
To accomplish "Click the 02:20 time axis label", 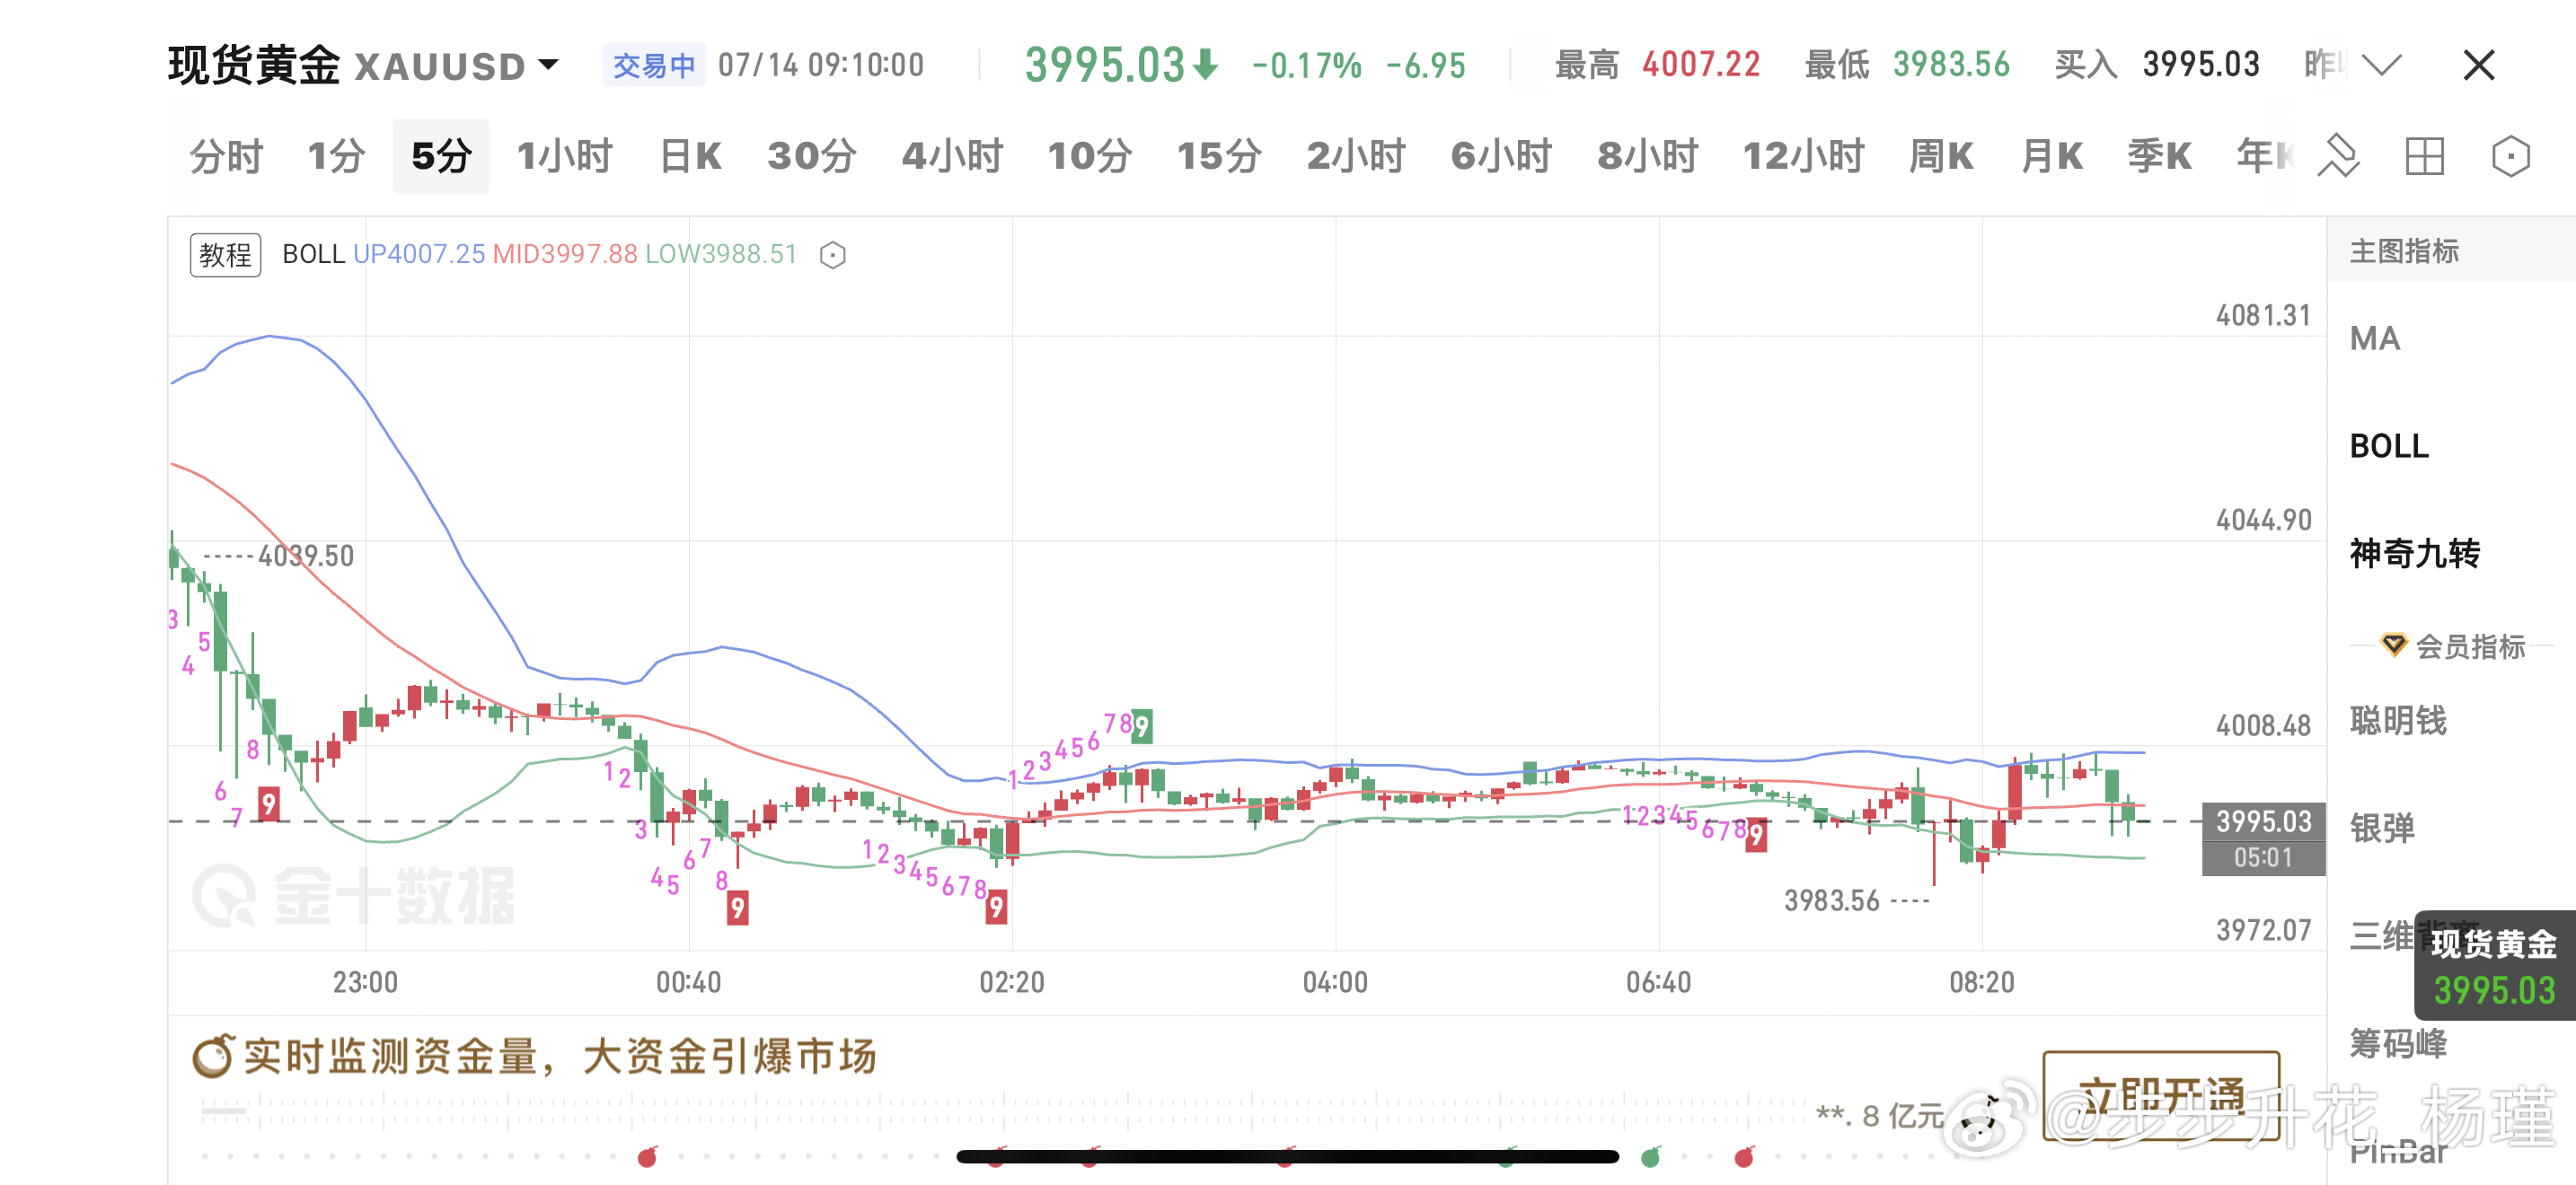I will 1011,982.
